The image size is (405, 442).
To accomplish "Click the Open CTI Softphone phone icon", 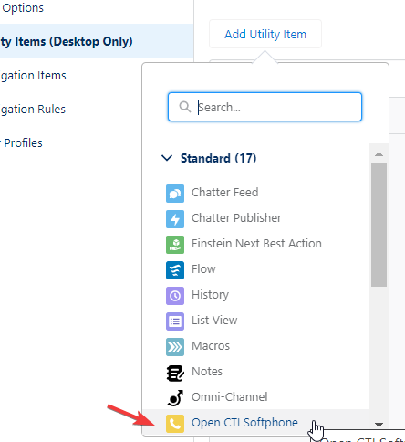I will coord(175,424).
